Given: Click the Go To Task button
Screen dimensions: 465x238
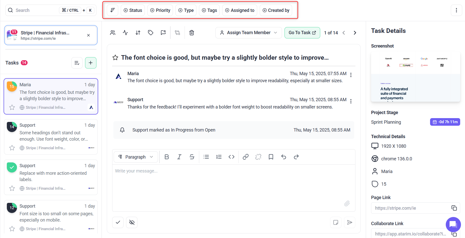Looking at the screenshot, I should [x=302, y=33].
